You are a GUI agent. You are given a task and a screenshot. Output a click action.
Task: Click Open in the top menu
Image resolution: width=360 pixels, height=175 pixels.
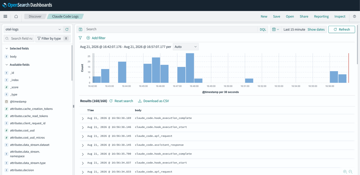[x=290, y=17]
